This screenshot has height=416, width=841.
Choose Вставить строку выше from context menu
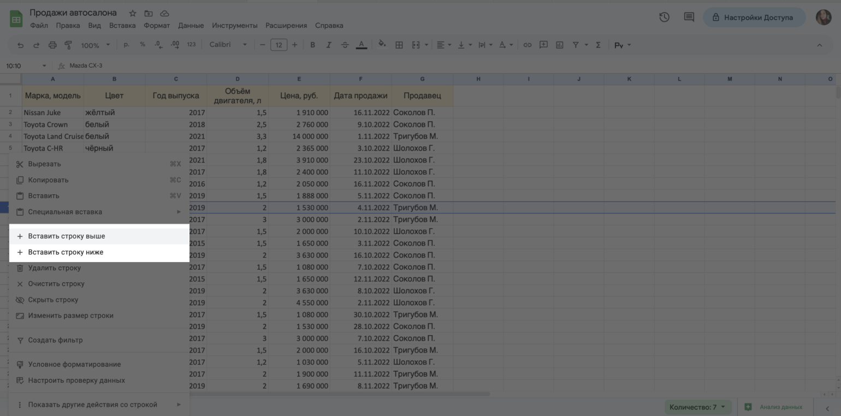click(x=67, y=236)
